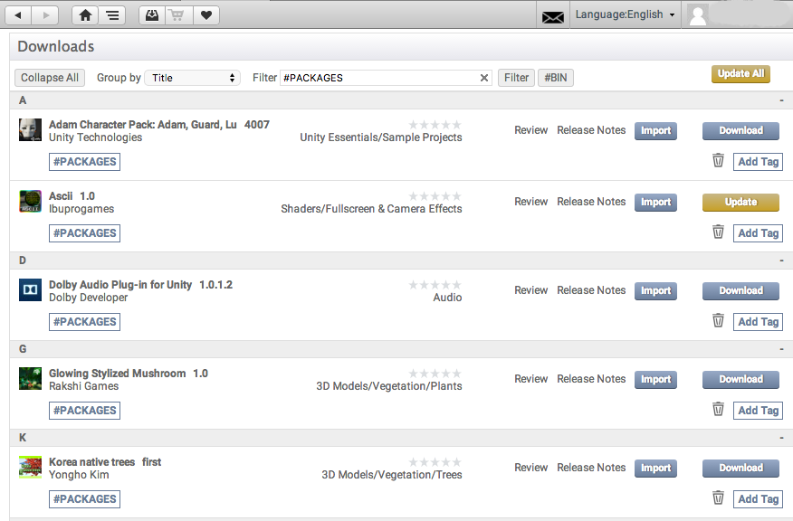Review the Adam Character Pack
Screen dimensions: 793x521
530,129
